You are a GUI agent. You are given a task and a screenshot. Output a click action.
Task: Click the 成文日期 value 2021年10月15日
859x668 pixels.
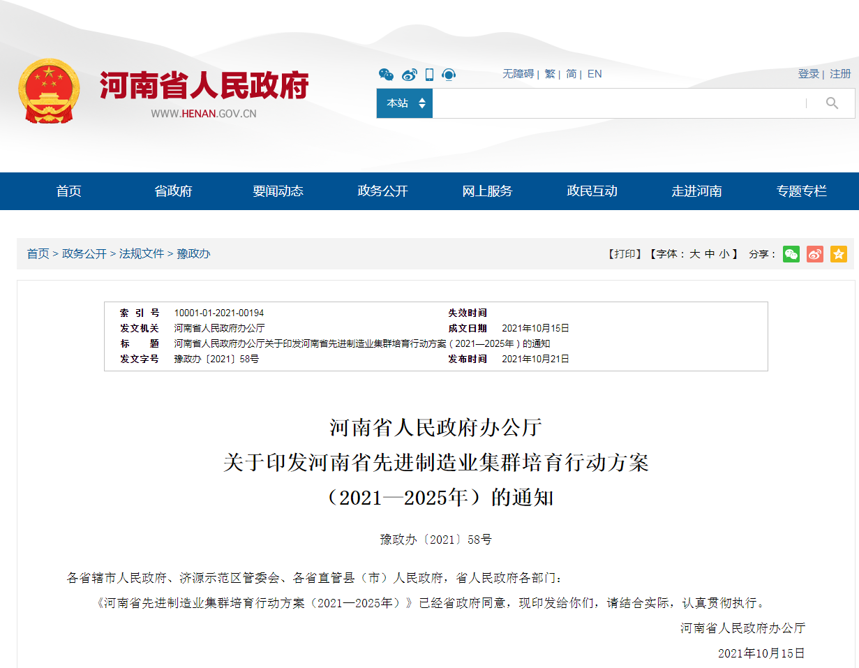[x=536, y=329]
